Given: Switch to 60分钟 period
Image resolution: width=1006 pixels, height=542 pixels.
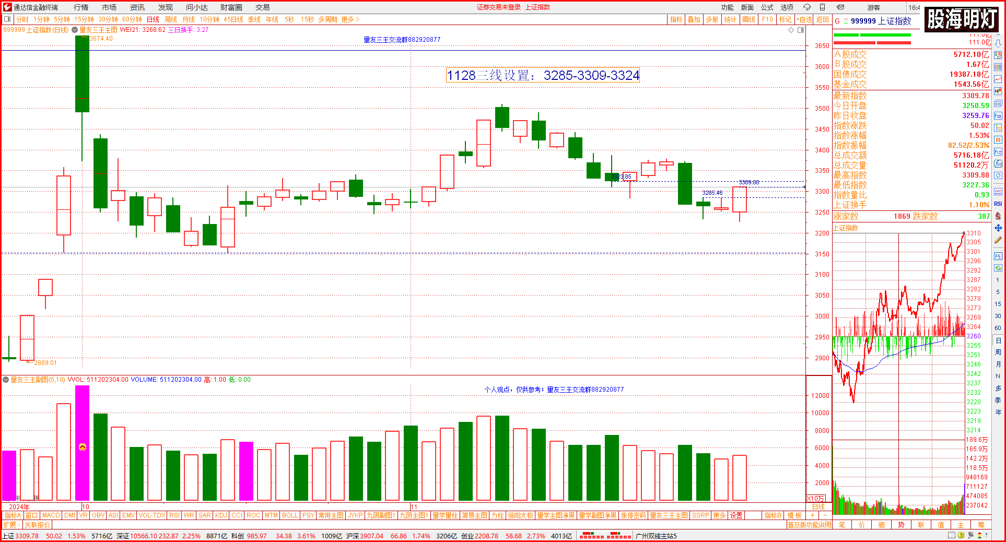Looking at the screenshot, I should pos(132,19).
